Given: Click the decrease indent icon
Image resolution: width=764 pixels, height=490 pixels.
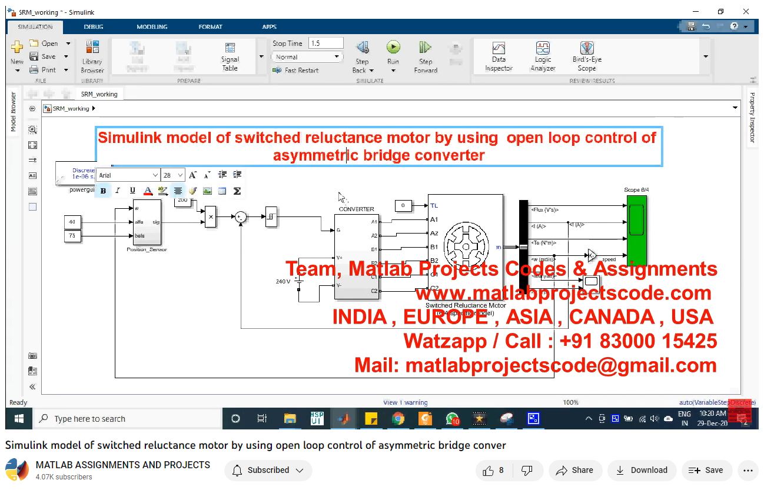Looking at the screenshot, I should pyautogui.click(x=222, y=175).
